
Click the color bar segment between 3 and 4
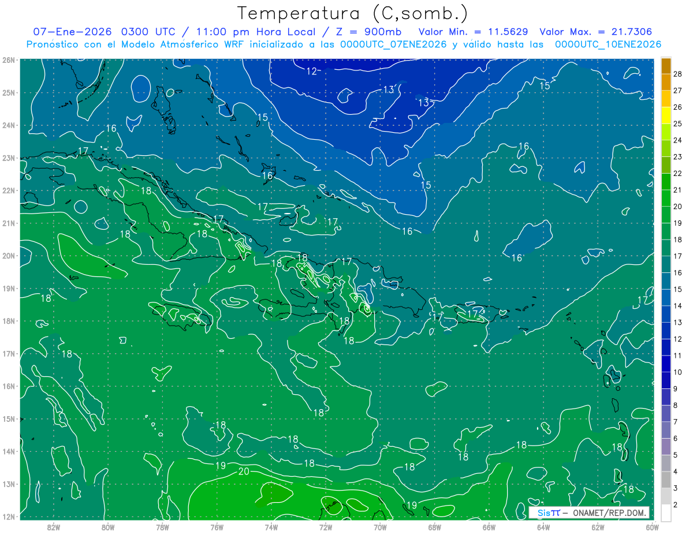pyautogui.click(x=666, y=480)
